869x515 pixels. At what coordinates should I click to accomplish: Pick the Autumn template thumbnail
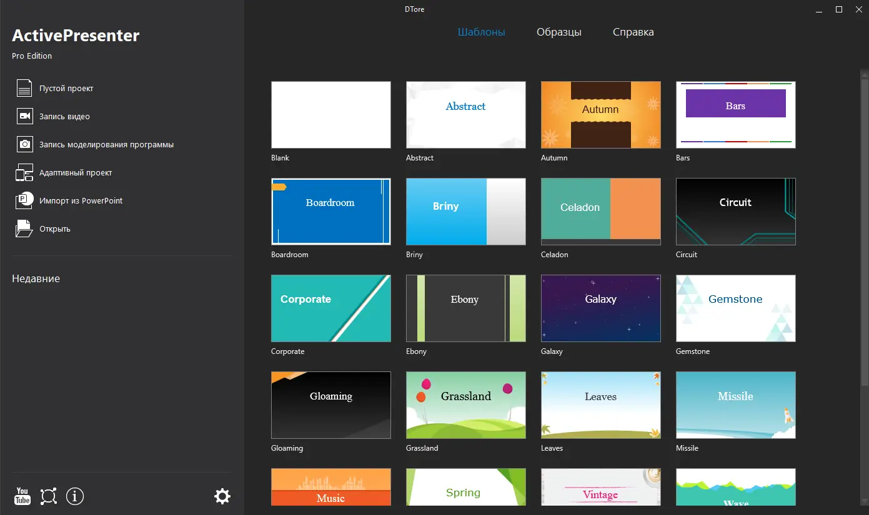tap(601, 115)
